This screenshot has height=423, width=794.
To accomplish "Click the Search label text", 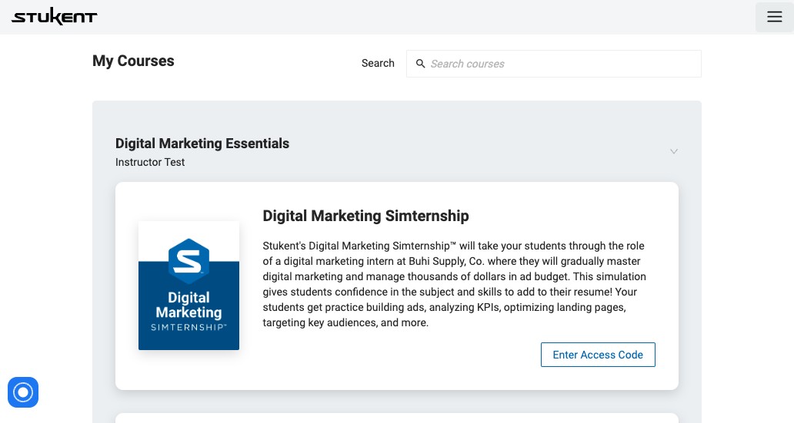I will (378, 64).
